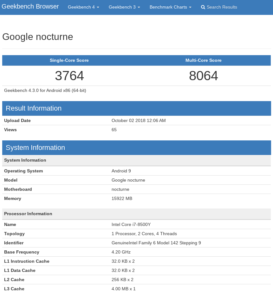This screenshot has height=296, width=273.
Task: Select the multi-core value 8064
Action: click(x=204, y=76)
